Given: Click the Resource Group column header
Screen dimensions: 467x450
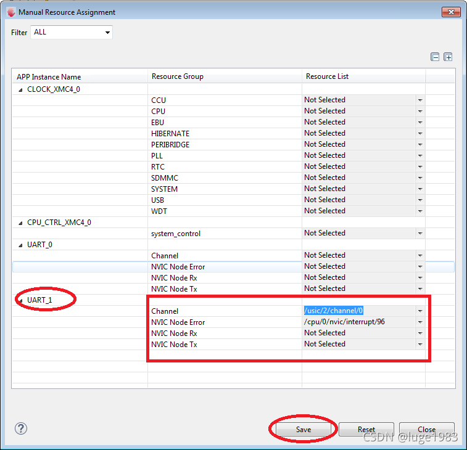Looking at the screenshot, I should coord(225,76).
